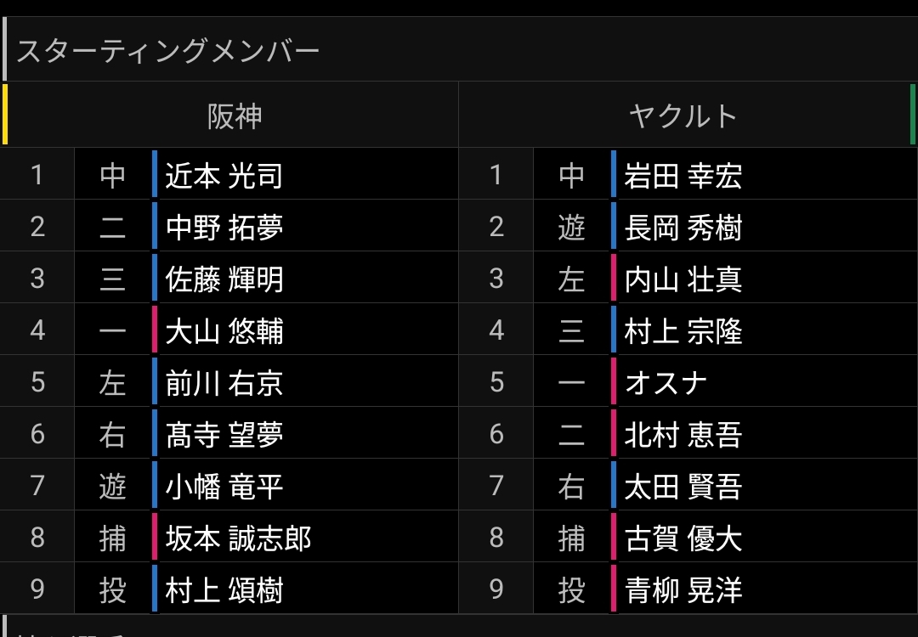
Task: Open Yakult pitcher 青柳 晃洋
Action: [x=683, y=589]
